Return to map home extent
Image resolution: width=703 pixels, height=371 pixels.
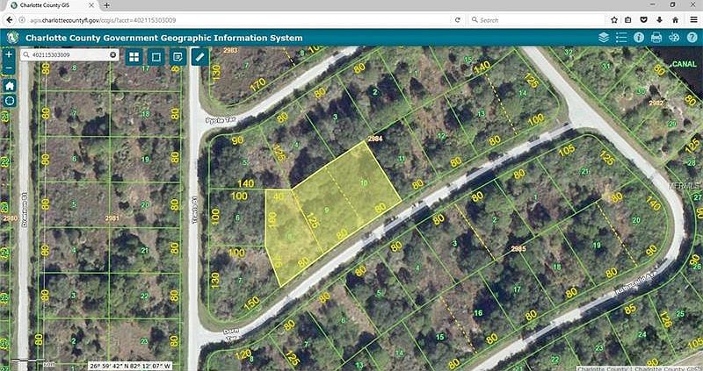coord(10,85)
